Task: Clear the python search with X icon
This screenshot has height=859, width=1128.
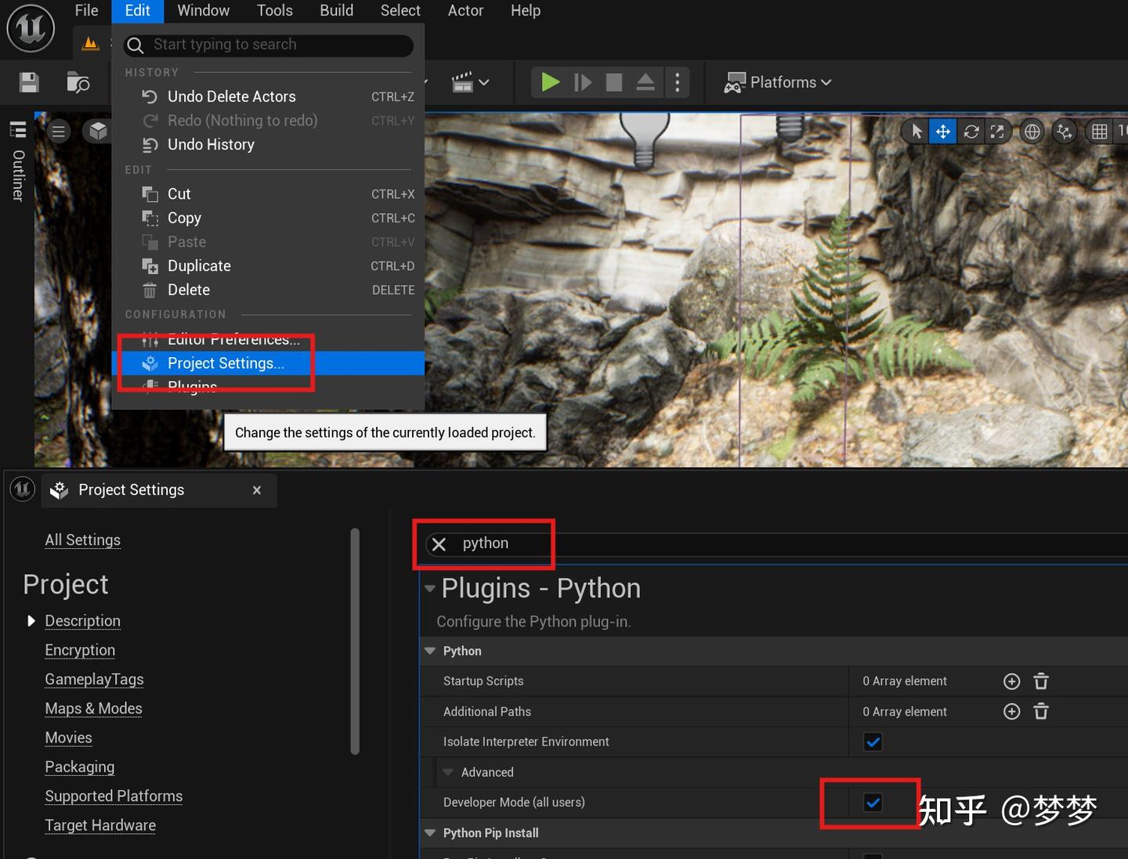Action: coord(439,544)
